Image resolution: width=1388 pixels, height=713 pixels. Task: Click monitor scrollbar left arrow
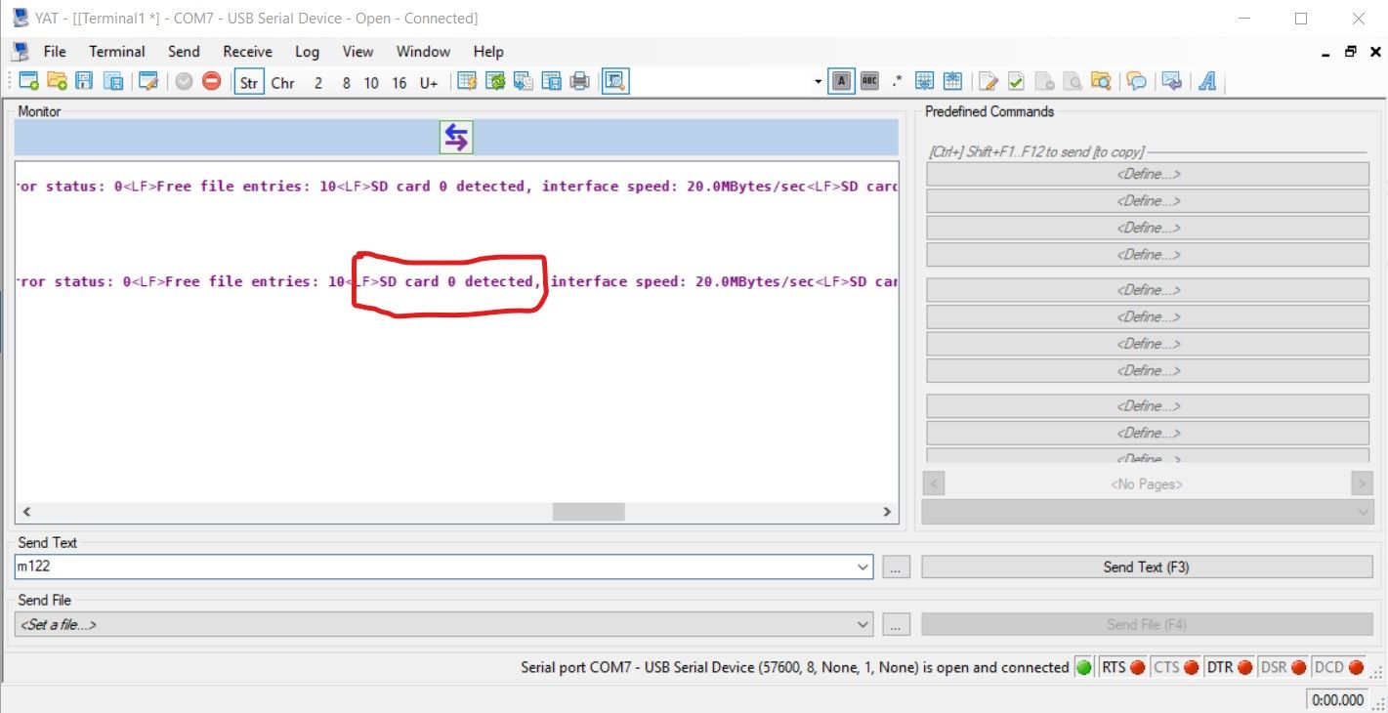26,512
